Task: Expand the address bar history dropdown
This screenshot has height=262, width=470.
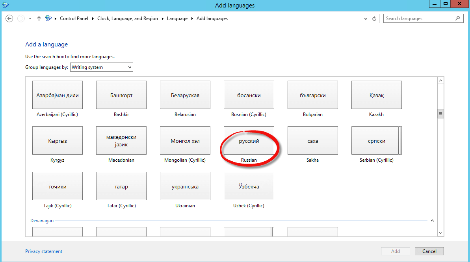Action: point(366,18)
